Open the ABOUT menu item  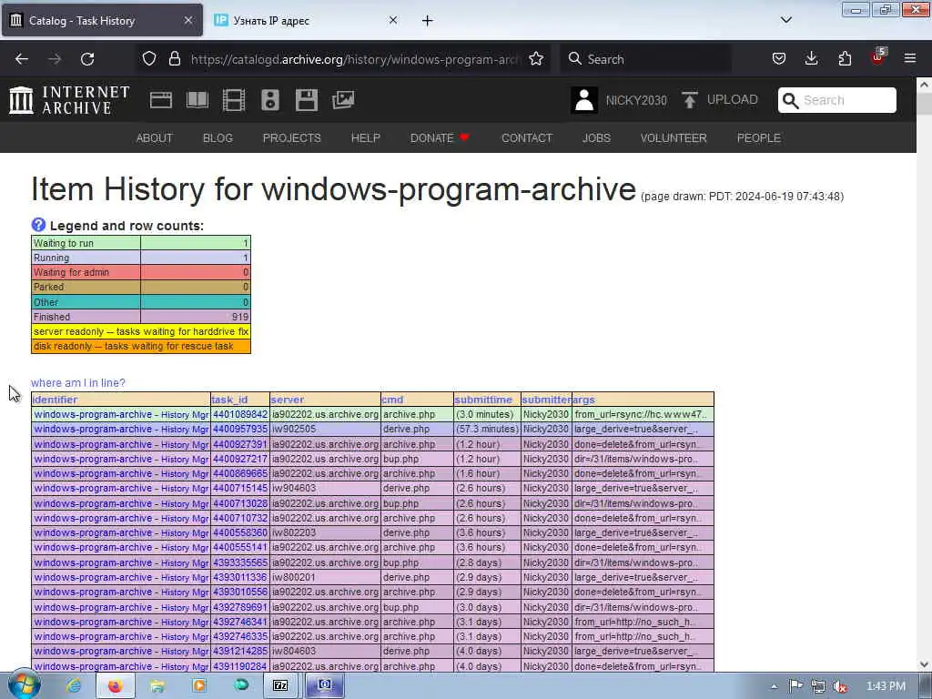(x=155, y=138)
